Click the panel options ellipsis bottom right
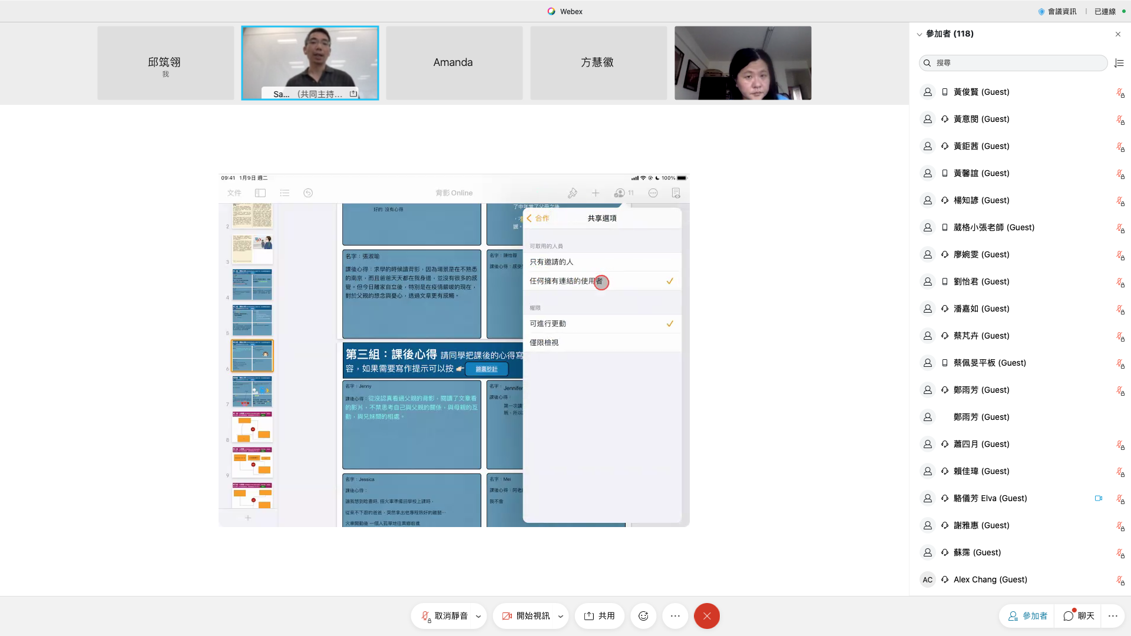 tap(1113, 616)
